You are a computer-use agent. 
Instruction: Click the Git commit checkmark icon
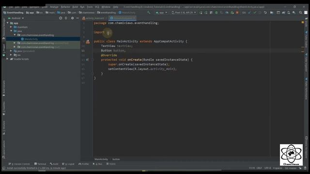coord(255,13)
